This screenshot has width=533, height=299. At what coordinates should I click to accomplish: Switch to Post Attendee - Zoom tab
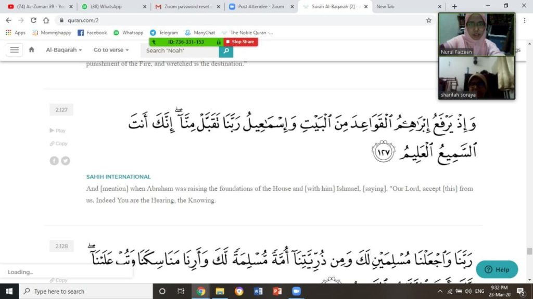point(260,7)
